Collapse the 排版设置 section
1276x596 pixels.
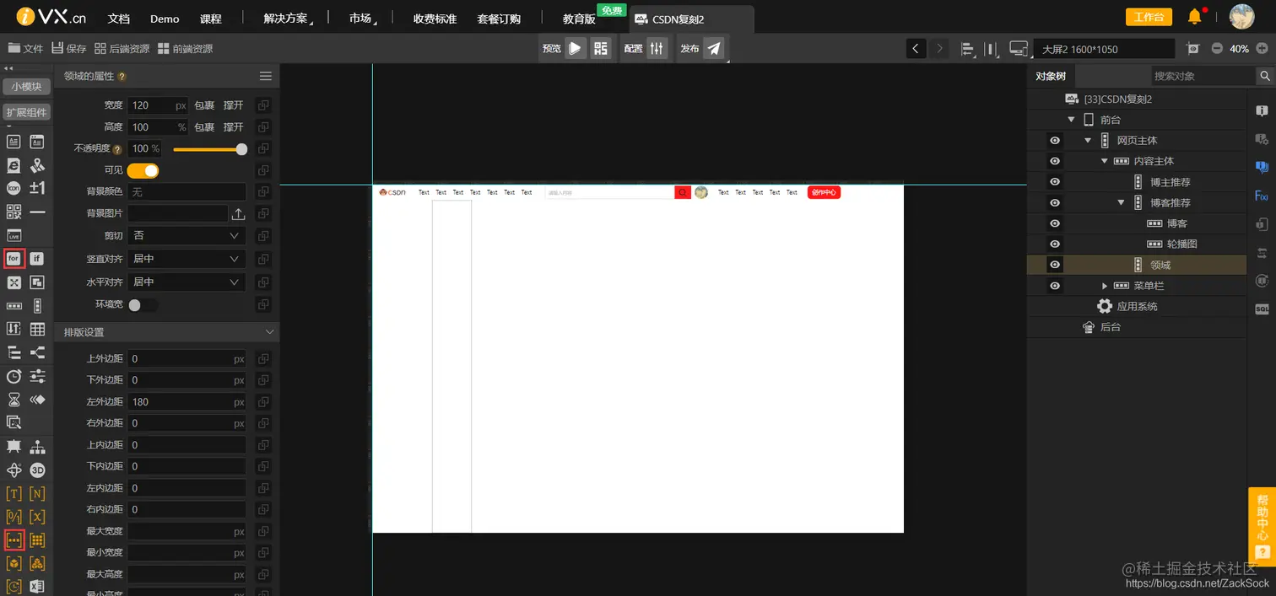(269, 332)
